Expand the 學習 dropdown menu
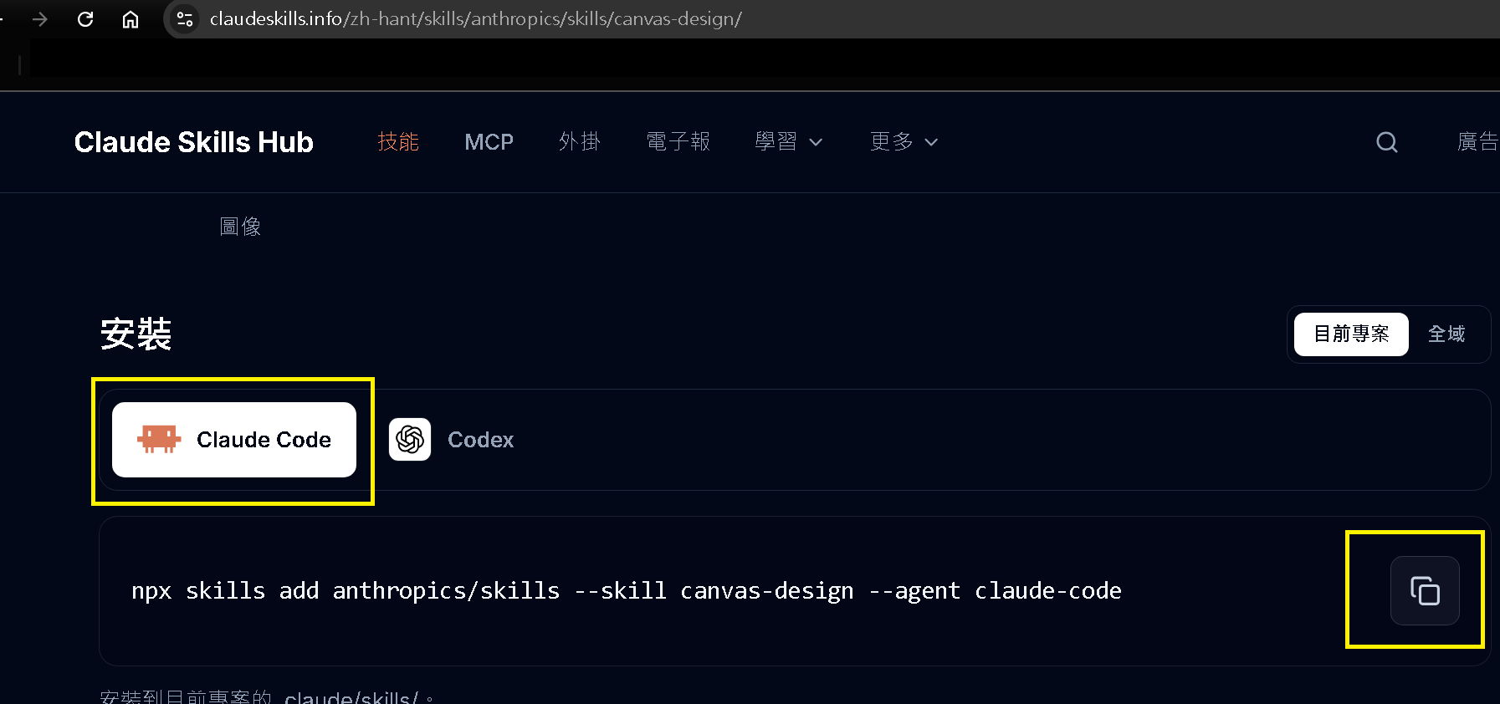 (x=789, y=141)
